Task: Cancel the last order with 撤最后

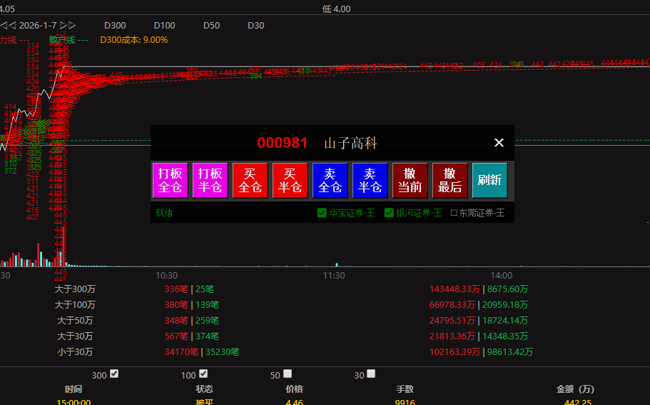Action: [450, 180]
